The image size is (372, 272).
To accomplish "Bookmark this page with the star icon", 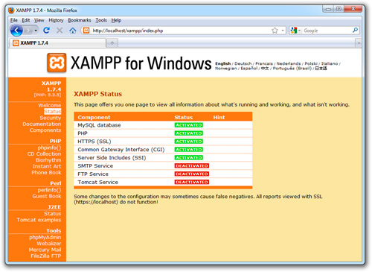I will click(275, 31).
